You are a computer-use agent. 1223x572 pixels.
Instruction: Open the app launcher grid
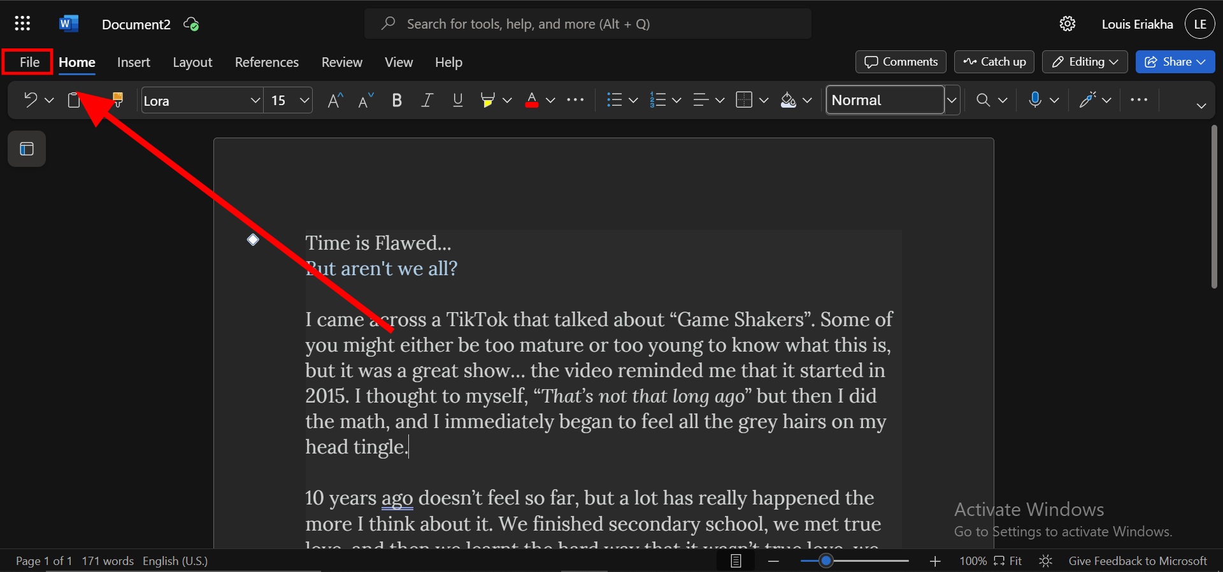tap(22, 24)
